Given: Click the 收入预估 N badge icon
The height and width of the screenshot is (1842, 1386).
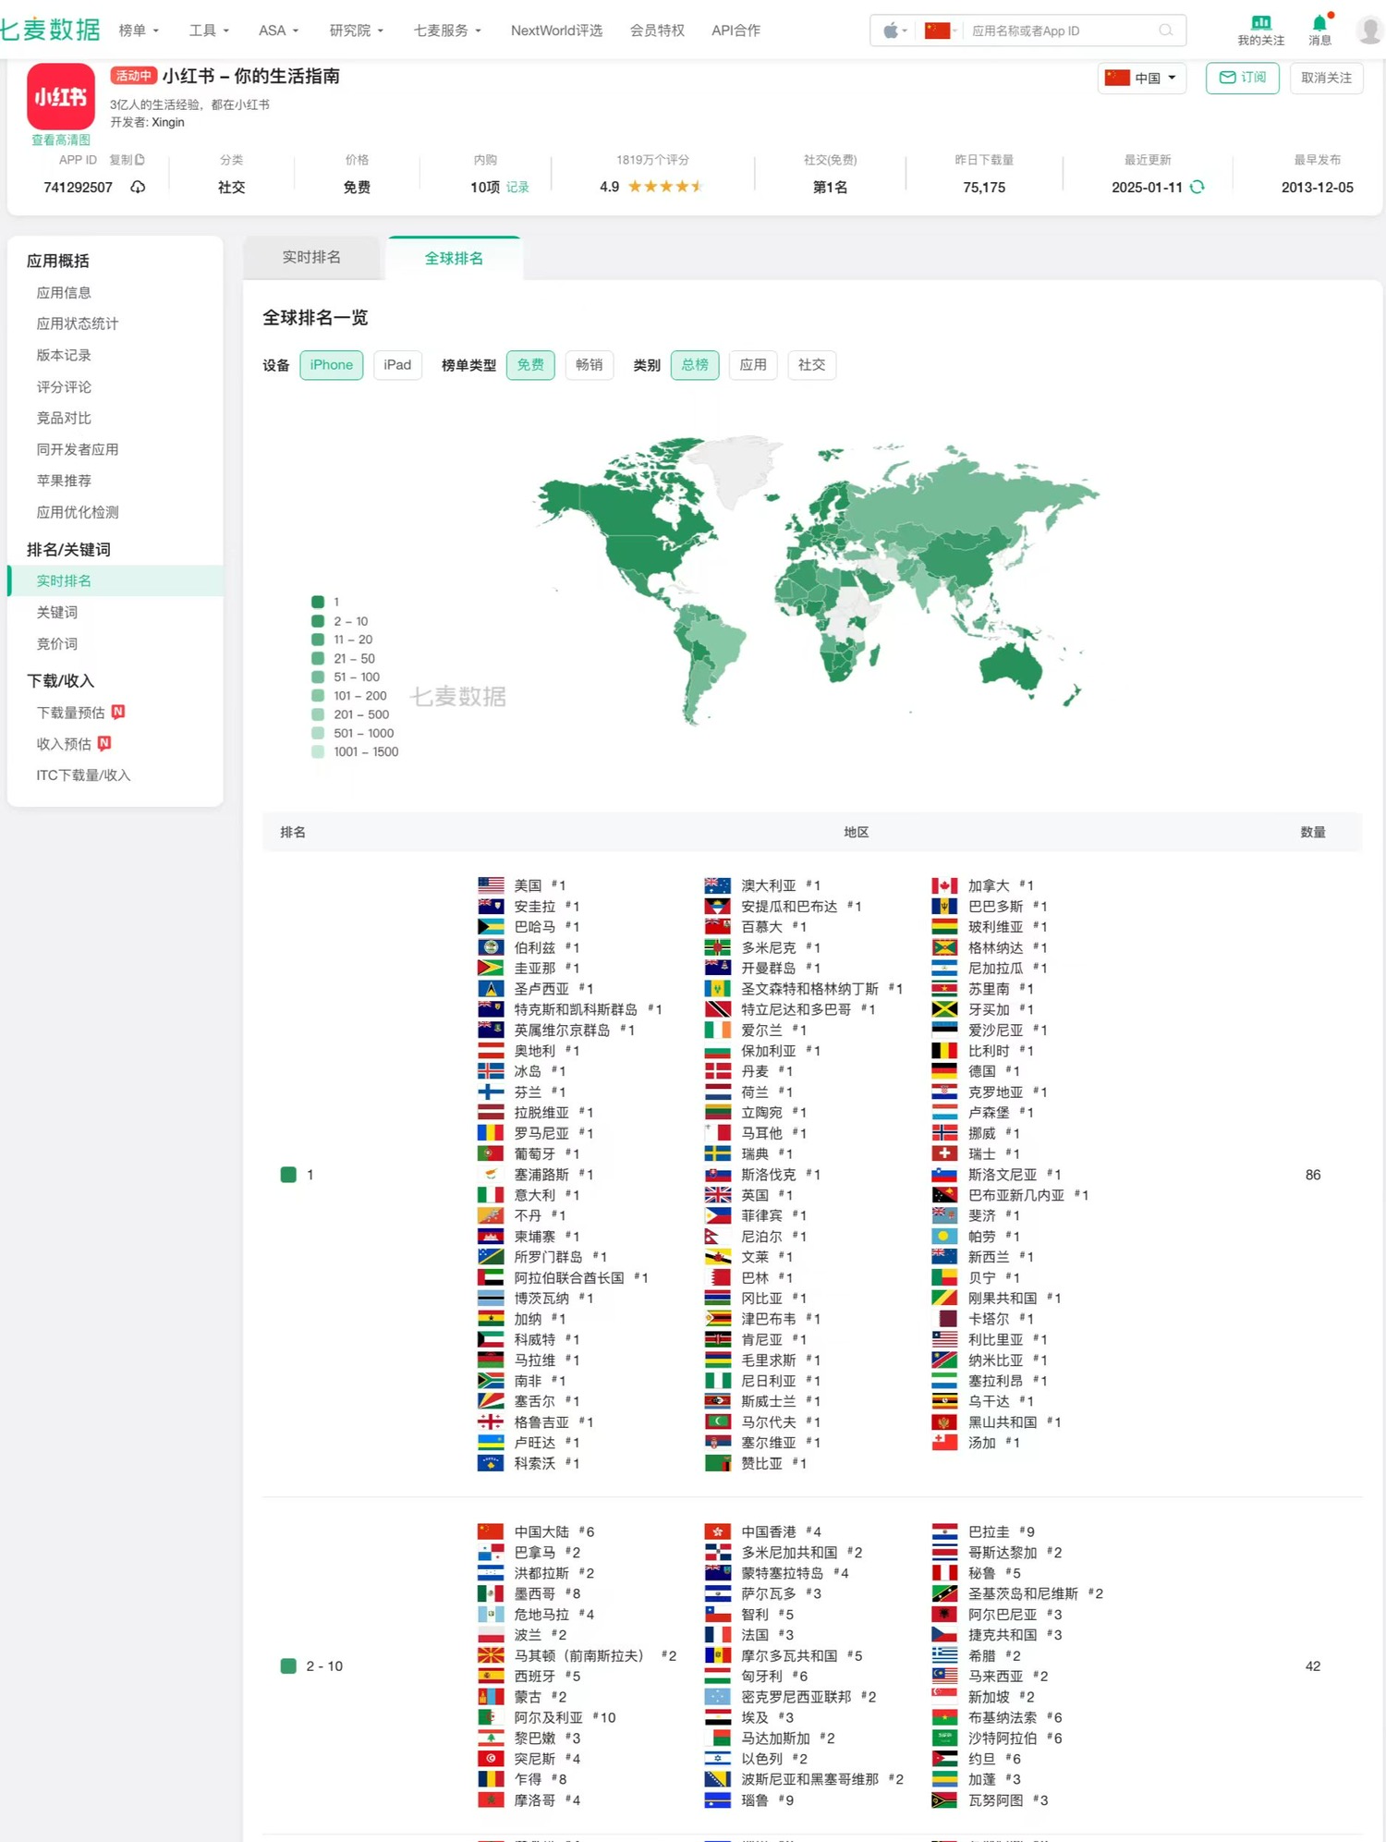Looking at the screenshot, I should click(x=104, y=743).
